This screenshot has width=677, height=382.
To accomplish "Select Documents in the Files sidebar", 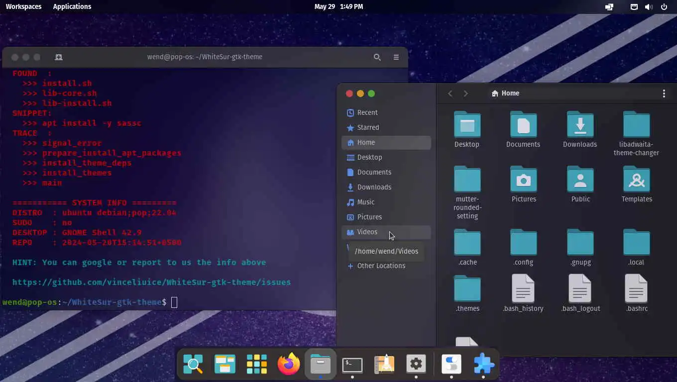I will (386, 172).
